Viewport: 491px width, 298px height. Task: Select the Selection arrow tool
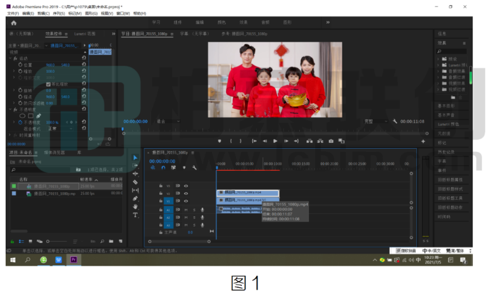(x=135, y=158)
